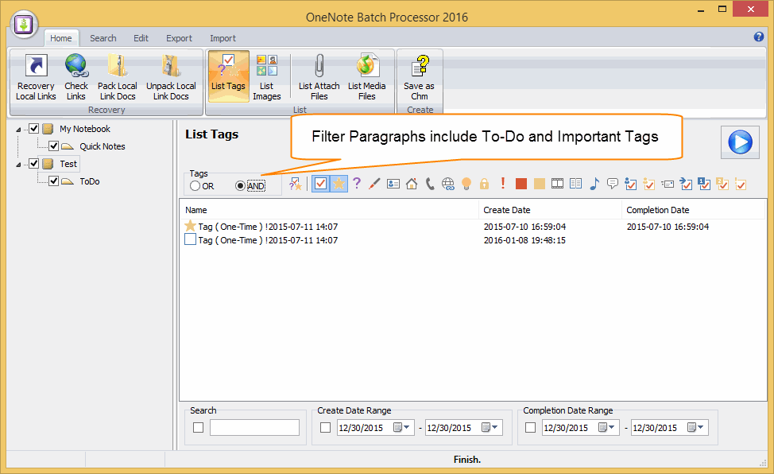Select the book to read tag filter
Screen dimensions: 774x474
575,184
